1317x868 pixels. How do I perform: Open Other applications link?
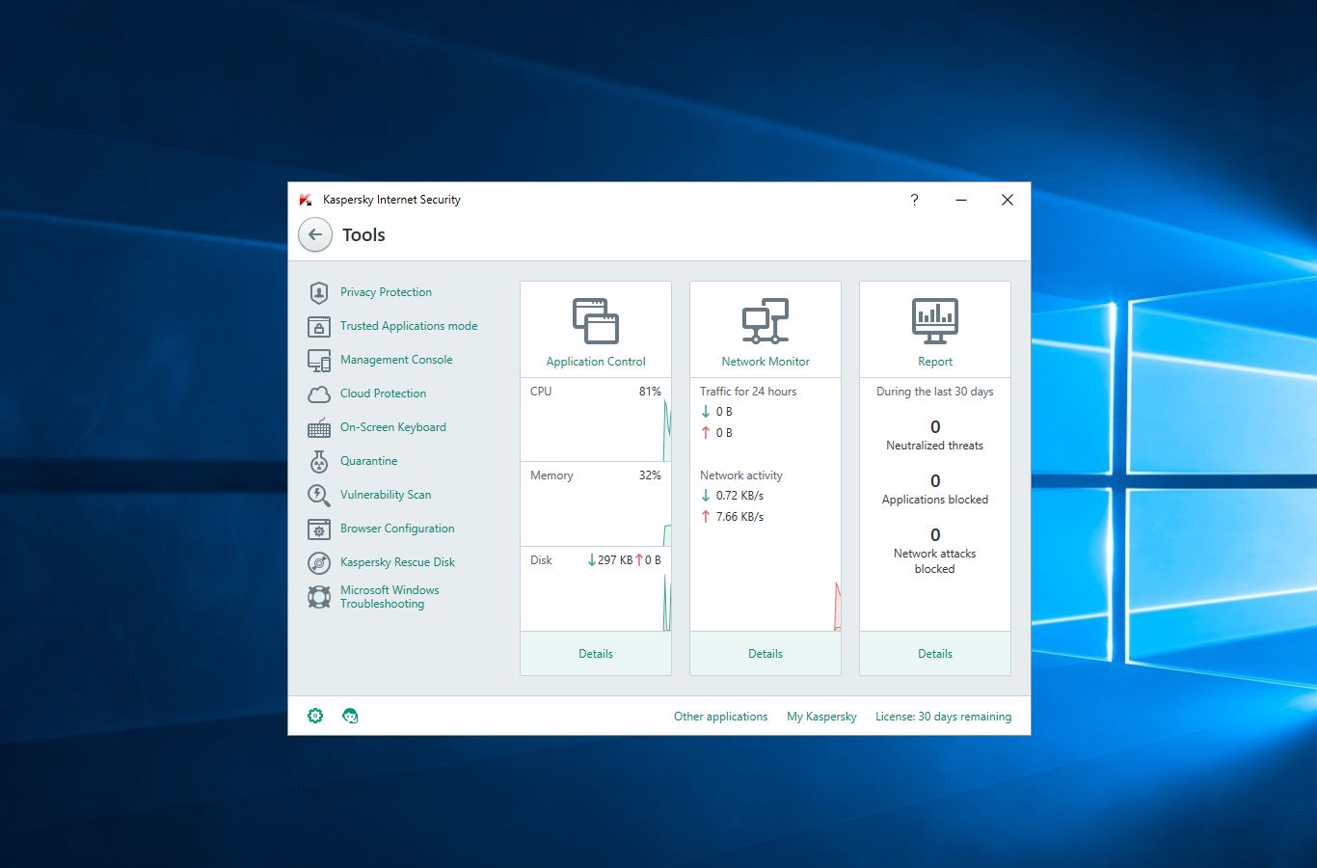pos(721,717)
